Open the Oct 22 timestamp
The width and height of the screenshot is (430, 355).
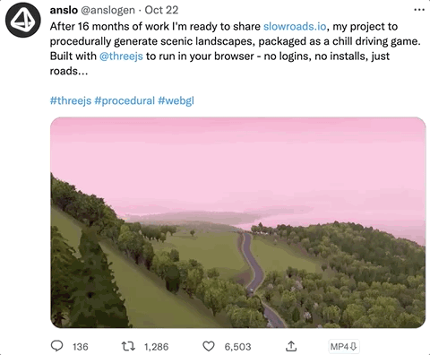(161, 10)
